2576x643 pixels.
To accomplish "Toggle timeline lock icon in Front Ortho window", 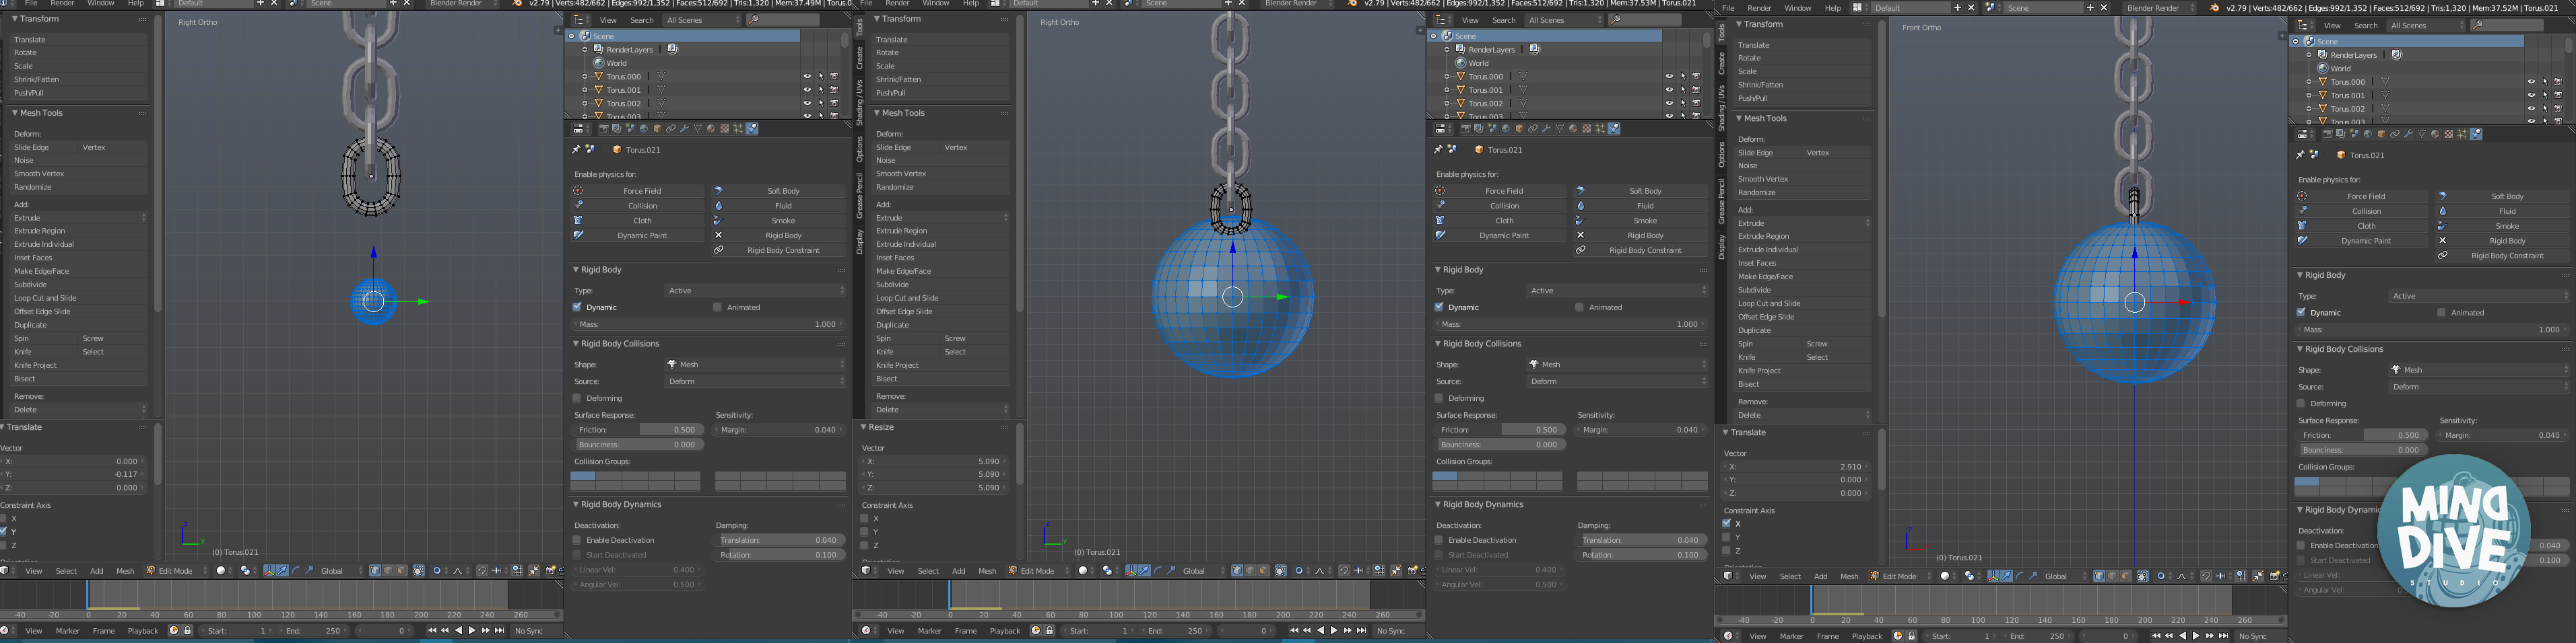I will tap(1912, 636).
